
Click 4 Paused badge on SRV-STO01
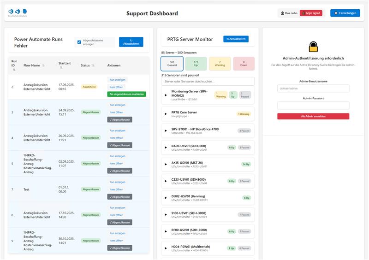[x=244, y=131]
